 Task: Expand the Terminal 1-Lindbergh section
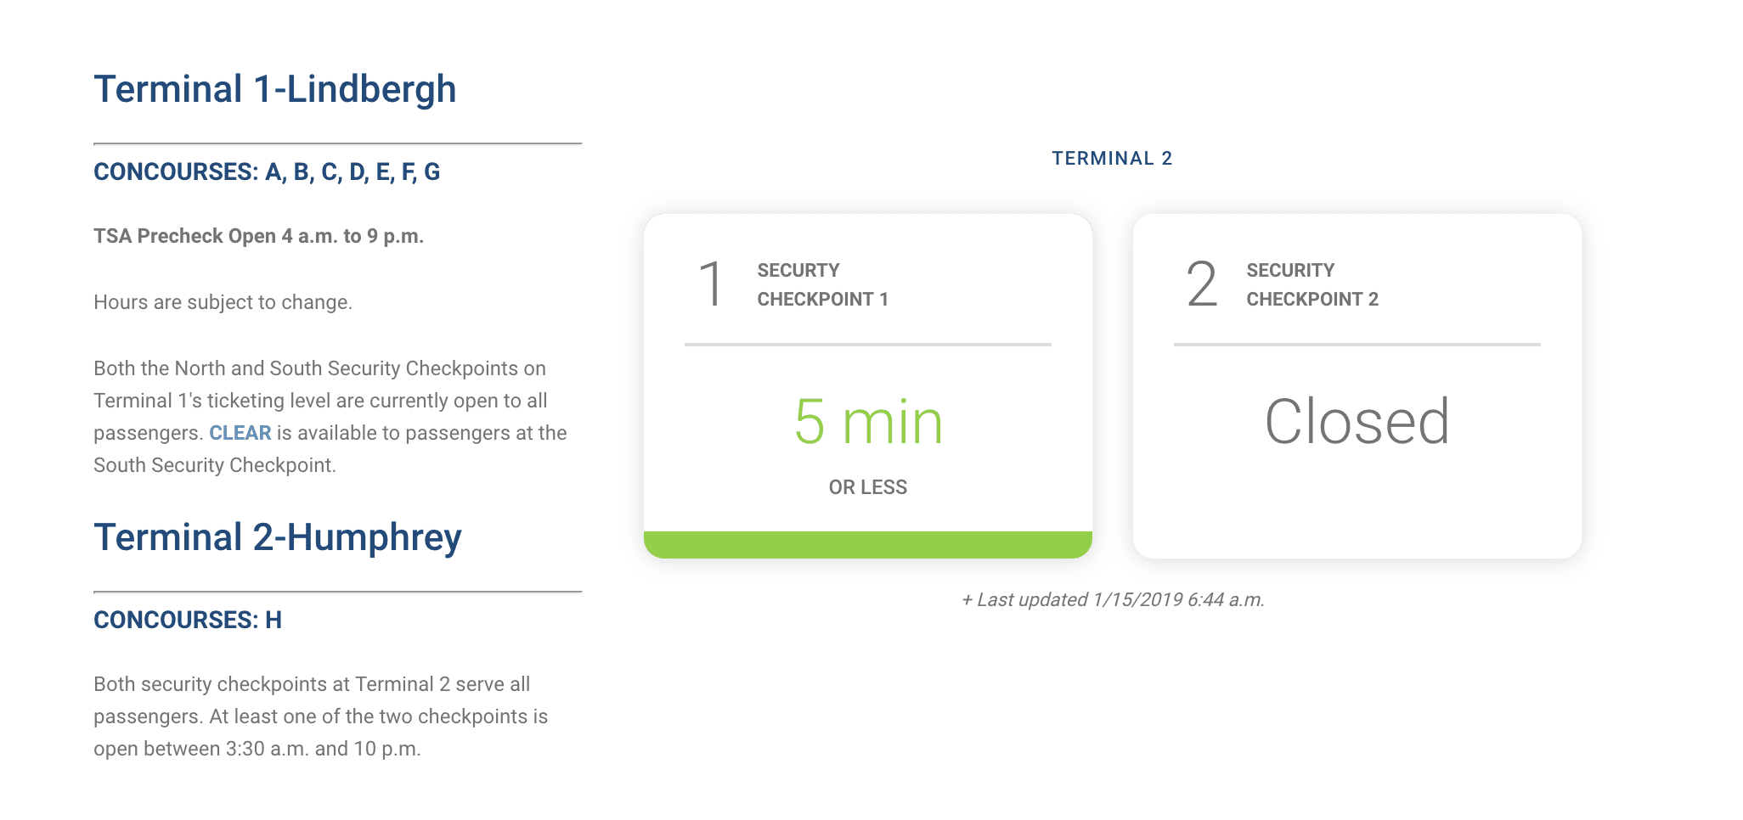click(275, 87)
